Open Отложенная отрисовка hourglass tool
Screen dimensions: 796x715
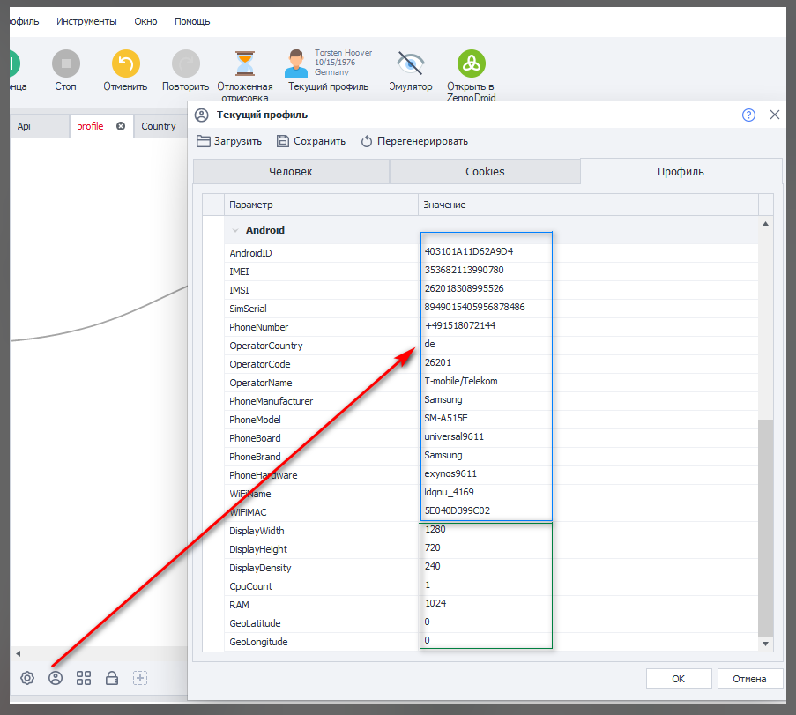pyautogui.click(x=245, y=63)
